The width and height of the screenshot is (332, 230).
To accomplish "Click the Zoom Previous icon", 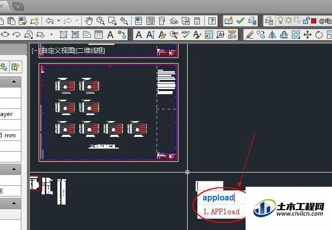I will (x=124, y=21).
